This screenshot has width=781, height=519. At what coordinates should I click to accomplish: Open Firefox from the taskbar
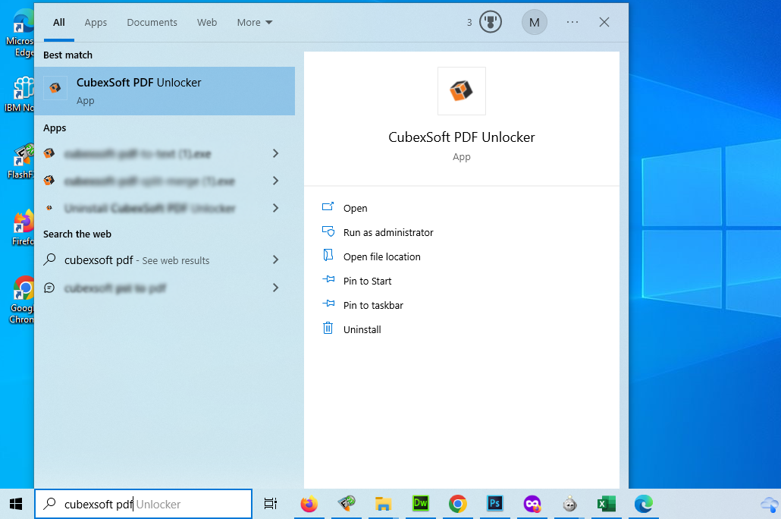click(x=309, y=504)
